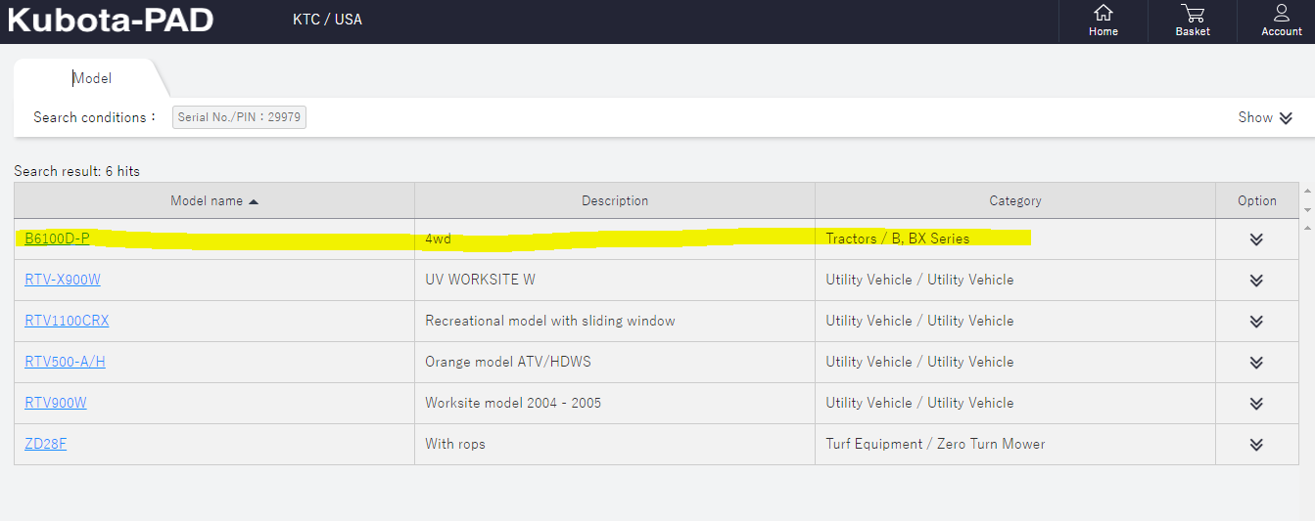1315x521 pixels.
Task: Click the Description column header
Action: point(615,200)
